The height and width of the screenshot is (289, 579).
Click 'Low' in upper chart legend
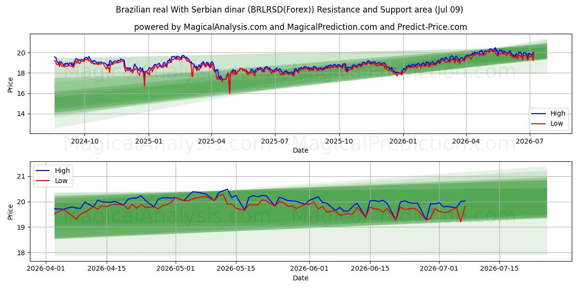557,124
